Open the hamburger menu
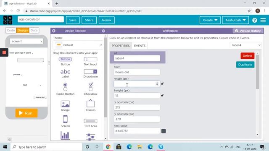Viewport: 269px width, 151px height. coord(263,20)
